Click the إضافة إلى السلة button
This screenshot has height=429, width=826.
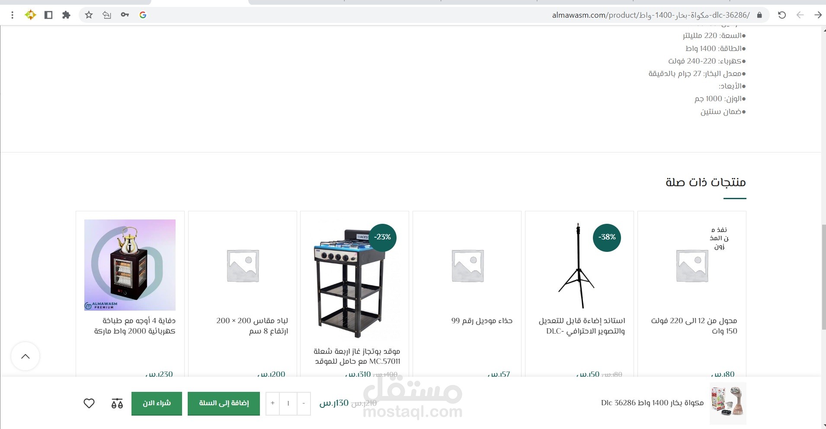(224, 404)
